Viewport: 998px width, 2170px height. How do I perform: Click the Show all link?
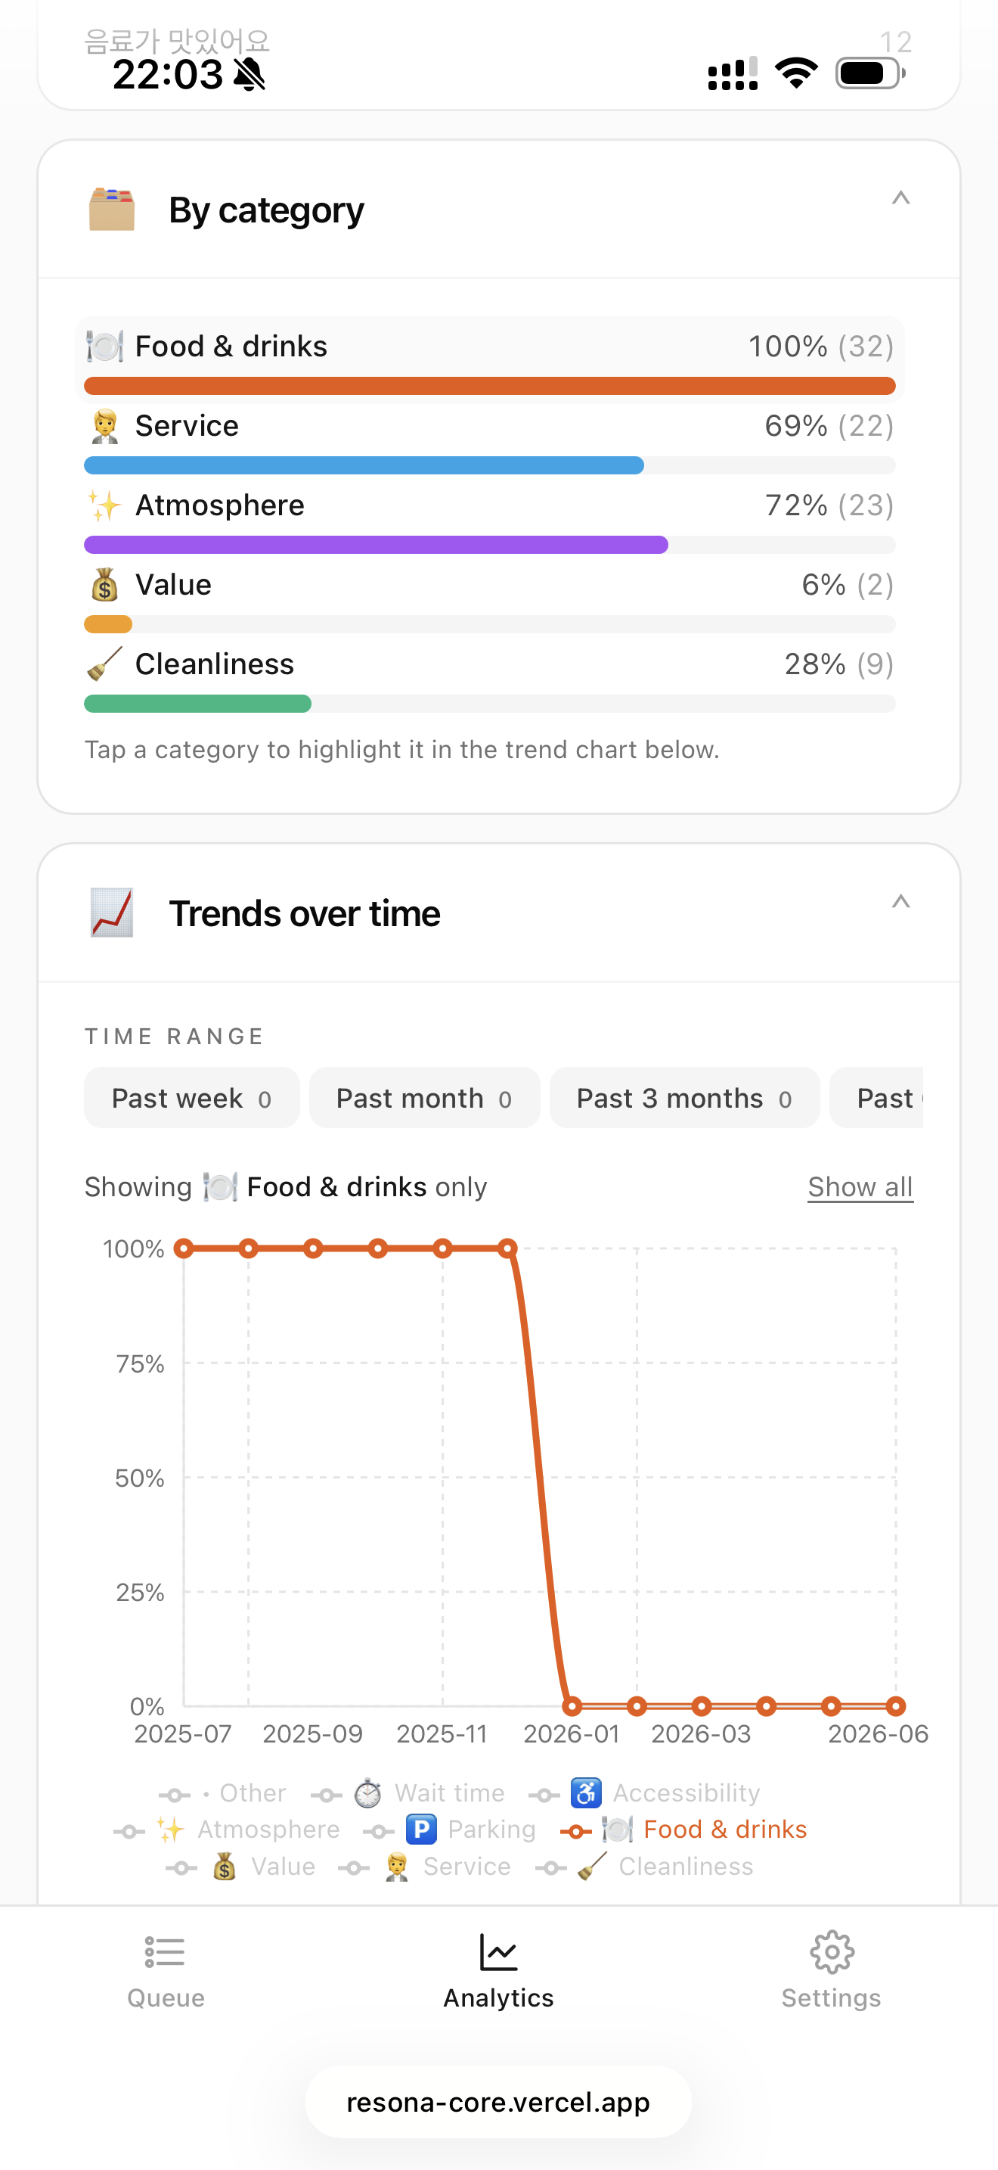pyautogui.click(x=860, y=1186)
